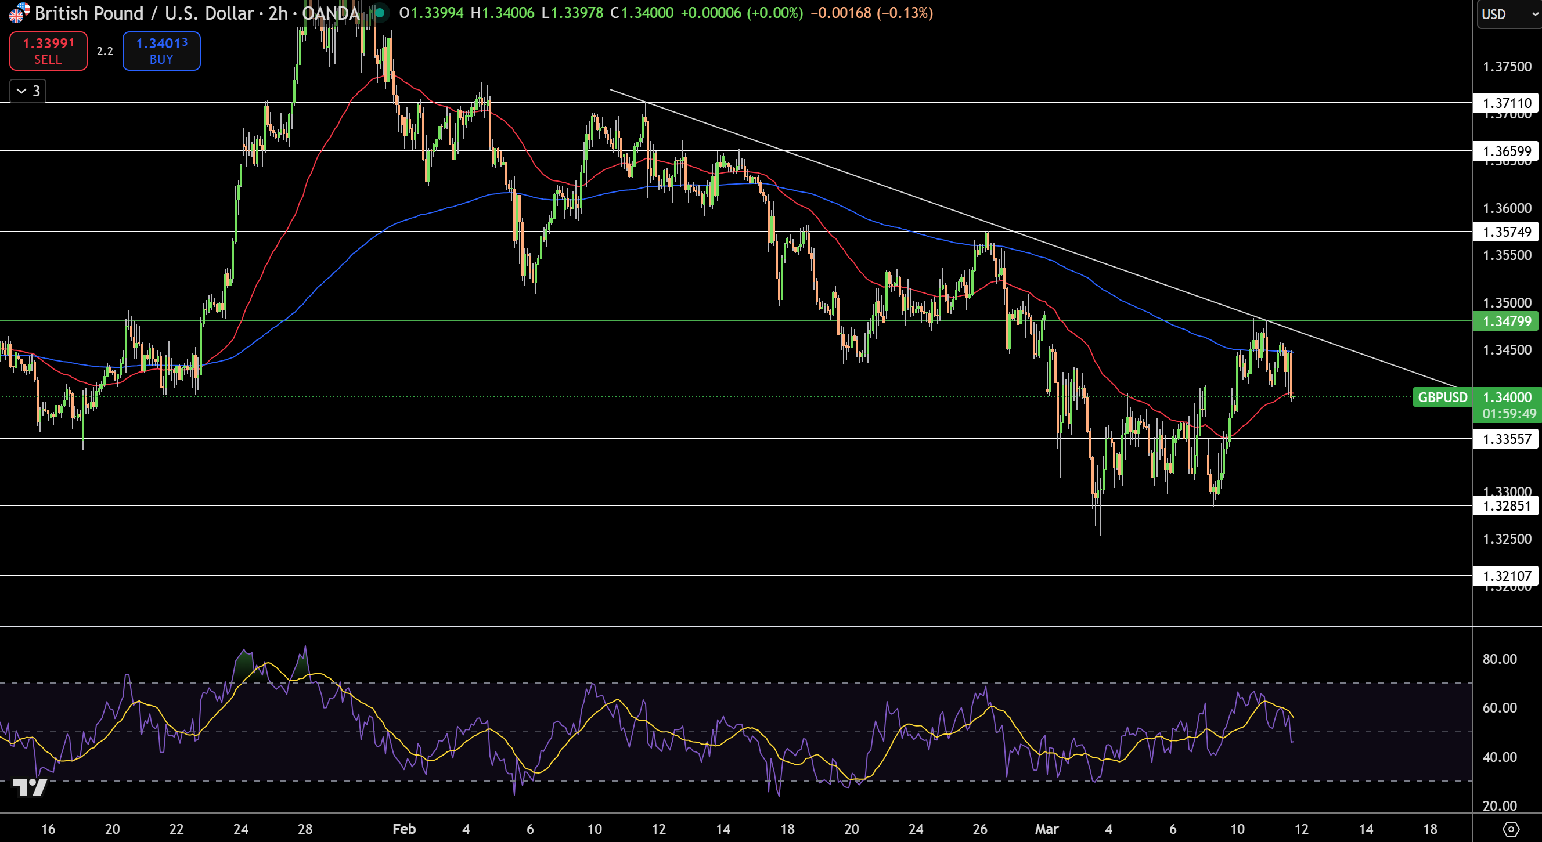This screenshot has height=842, width=1542.
Task: Click the TradingView logo at bottom left
Action: point(30,787)
